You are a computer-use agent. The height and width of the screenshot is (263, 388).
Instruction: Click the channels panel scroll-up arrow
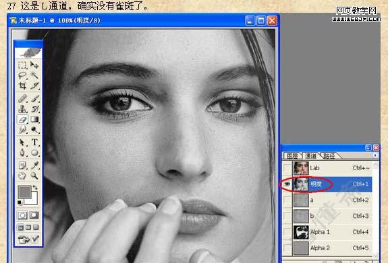(x=376, y=165)
